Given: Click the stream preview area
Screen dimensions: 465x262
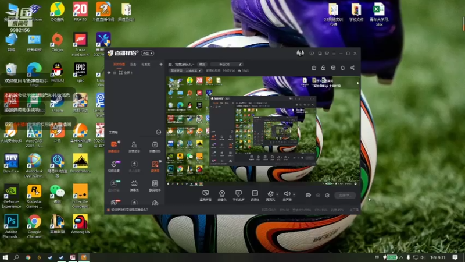Looking at the screenshot, I should coord(263,131).
